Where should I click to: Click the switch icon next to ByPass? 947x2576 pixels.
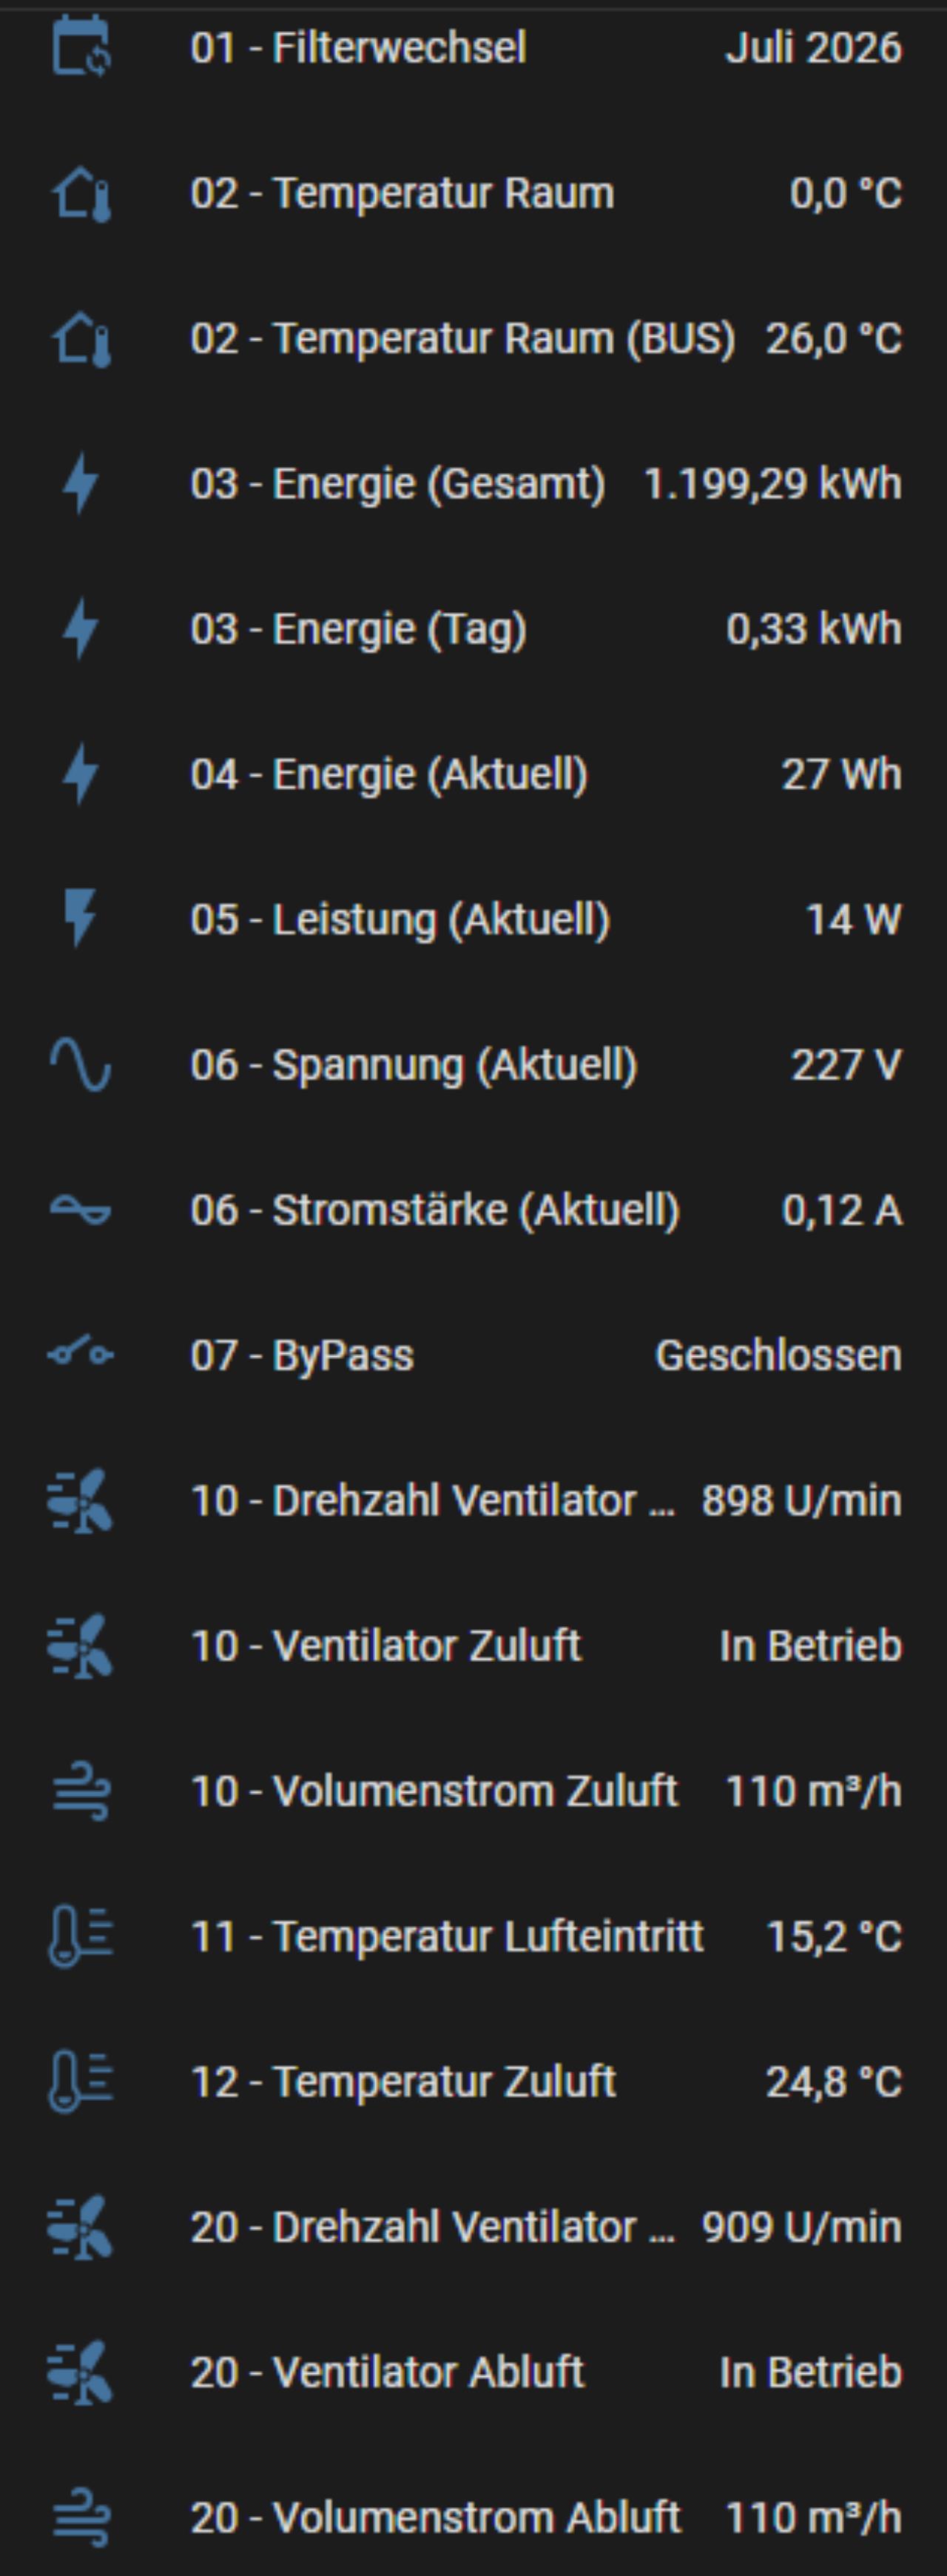tap(80, 1355)
